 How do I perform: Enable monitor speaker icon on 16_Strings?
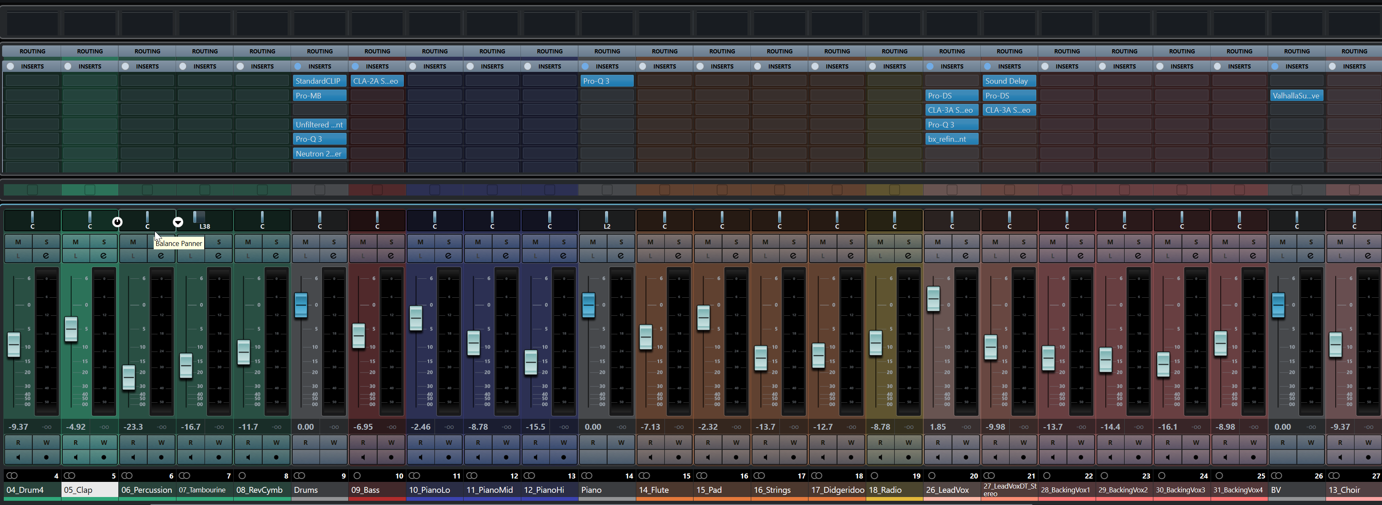tap(766, 457)
